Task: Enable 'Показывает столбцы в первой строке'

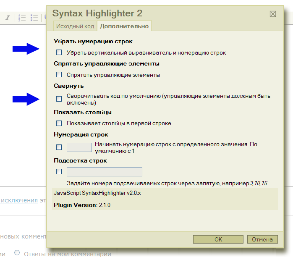Action: point(59,123)
